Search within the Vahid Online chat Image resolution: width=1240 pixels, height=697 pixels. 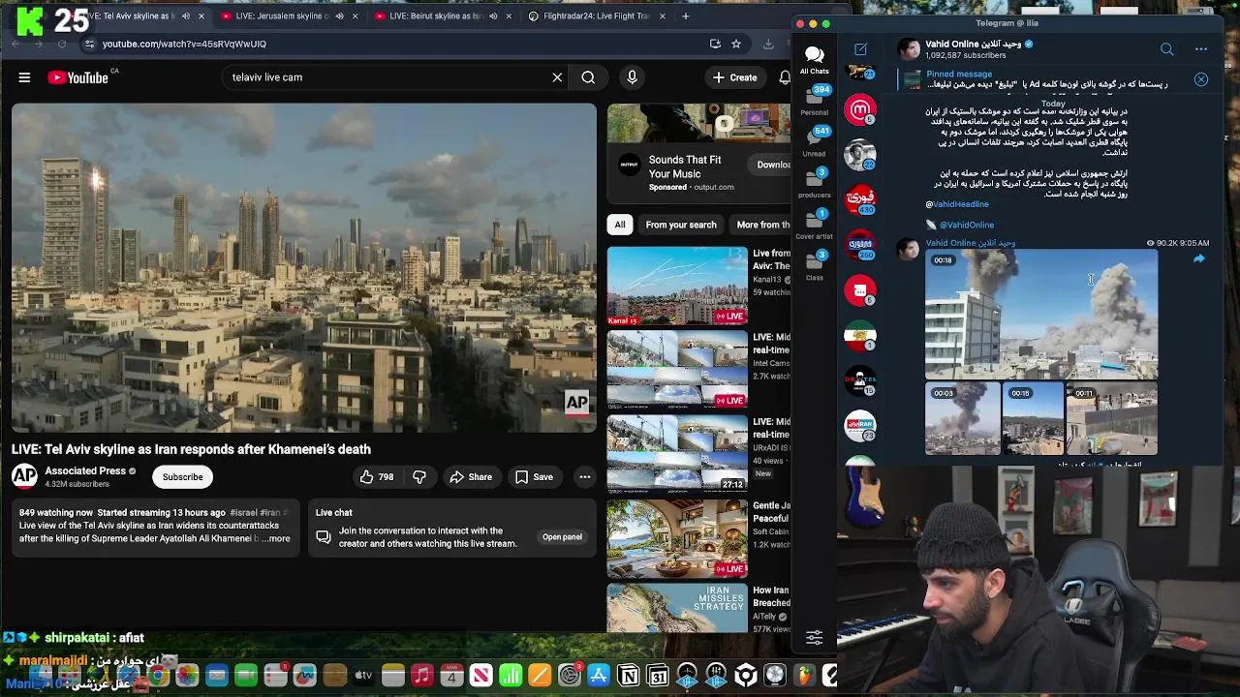point(1166,49)
